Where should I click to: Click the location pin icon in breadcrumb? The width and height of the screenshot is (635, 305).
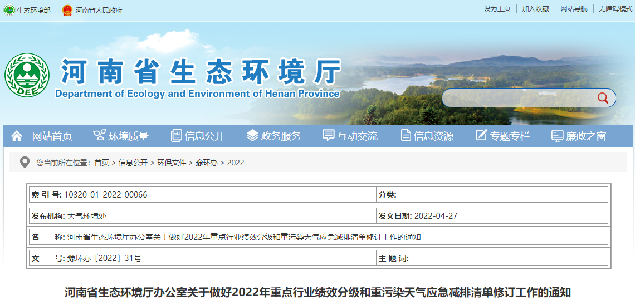tap(25, 163)
